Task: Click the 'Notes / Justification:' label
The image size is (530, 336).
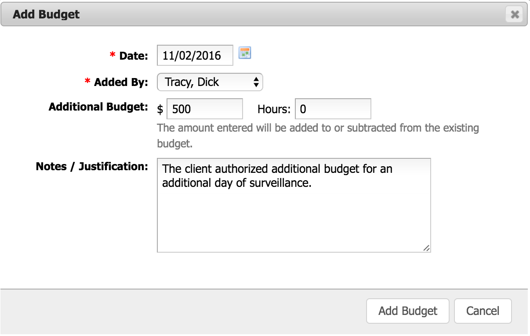Action: [x=92, y=167]
